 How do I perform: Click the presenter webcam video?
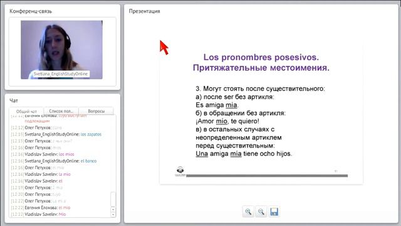pos(61,50)
